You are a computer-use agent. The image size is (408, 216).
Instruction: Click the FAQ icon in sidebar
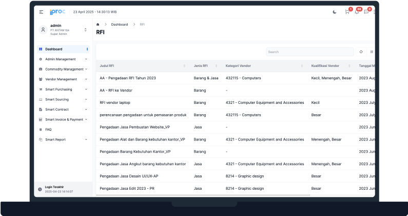click(41, 130)
